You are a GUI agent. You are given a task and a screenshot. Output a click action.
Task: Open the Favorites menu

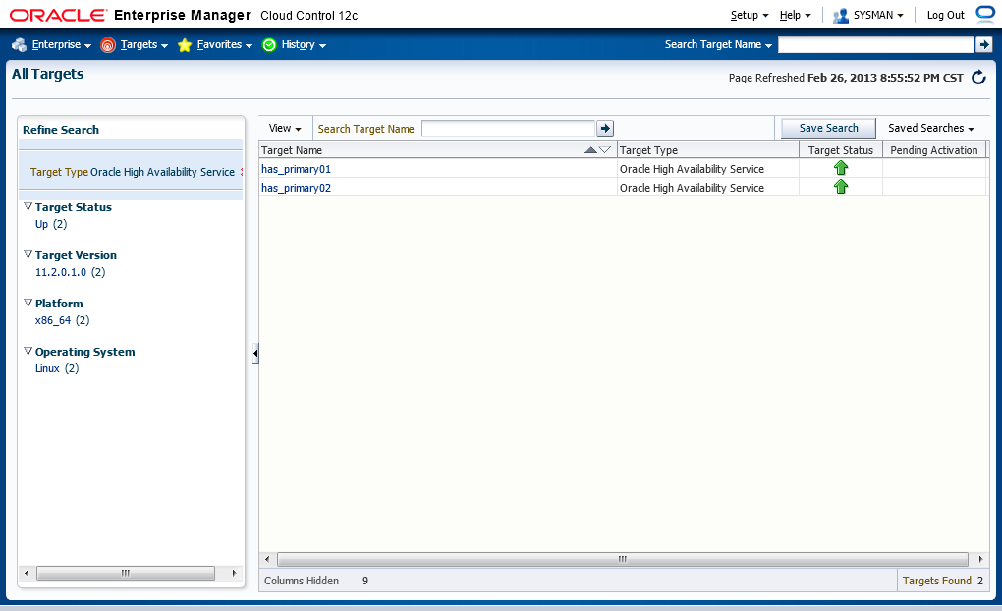pos(225,45)
